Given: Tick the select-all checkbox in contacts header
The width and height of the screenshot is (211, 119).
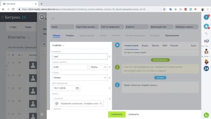Looking at the screenshot, I should [9, 55].
